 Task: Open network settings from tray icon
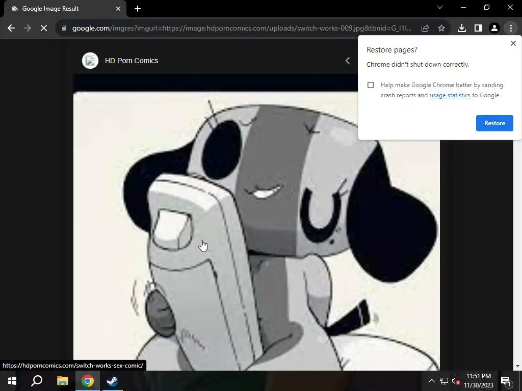point(444,381)
